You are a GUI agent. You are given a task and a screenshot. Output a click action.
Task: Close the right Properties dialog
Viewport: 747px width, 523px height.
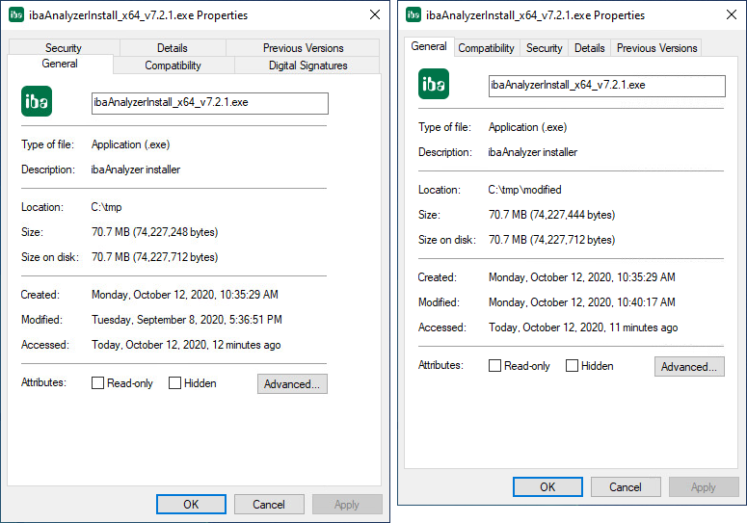(732, 14)
